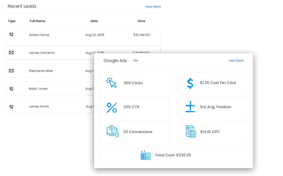283x176 pixels.
Task: Click the envelope icon for James Cameron
Action: point(11,53)
